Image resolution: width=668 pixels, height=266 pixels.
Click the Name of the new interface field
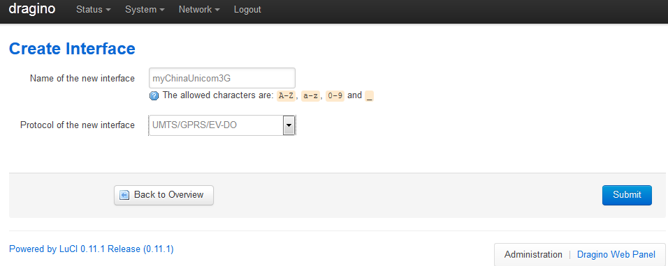pyautogui.click(x=222, y=78)
